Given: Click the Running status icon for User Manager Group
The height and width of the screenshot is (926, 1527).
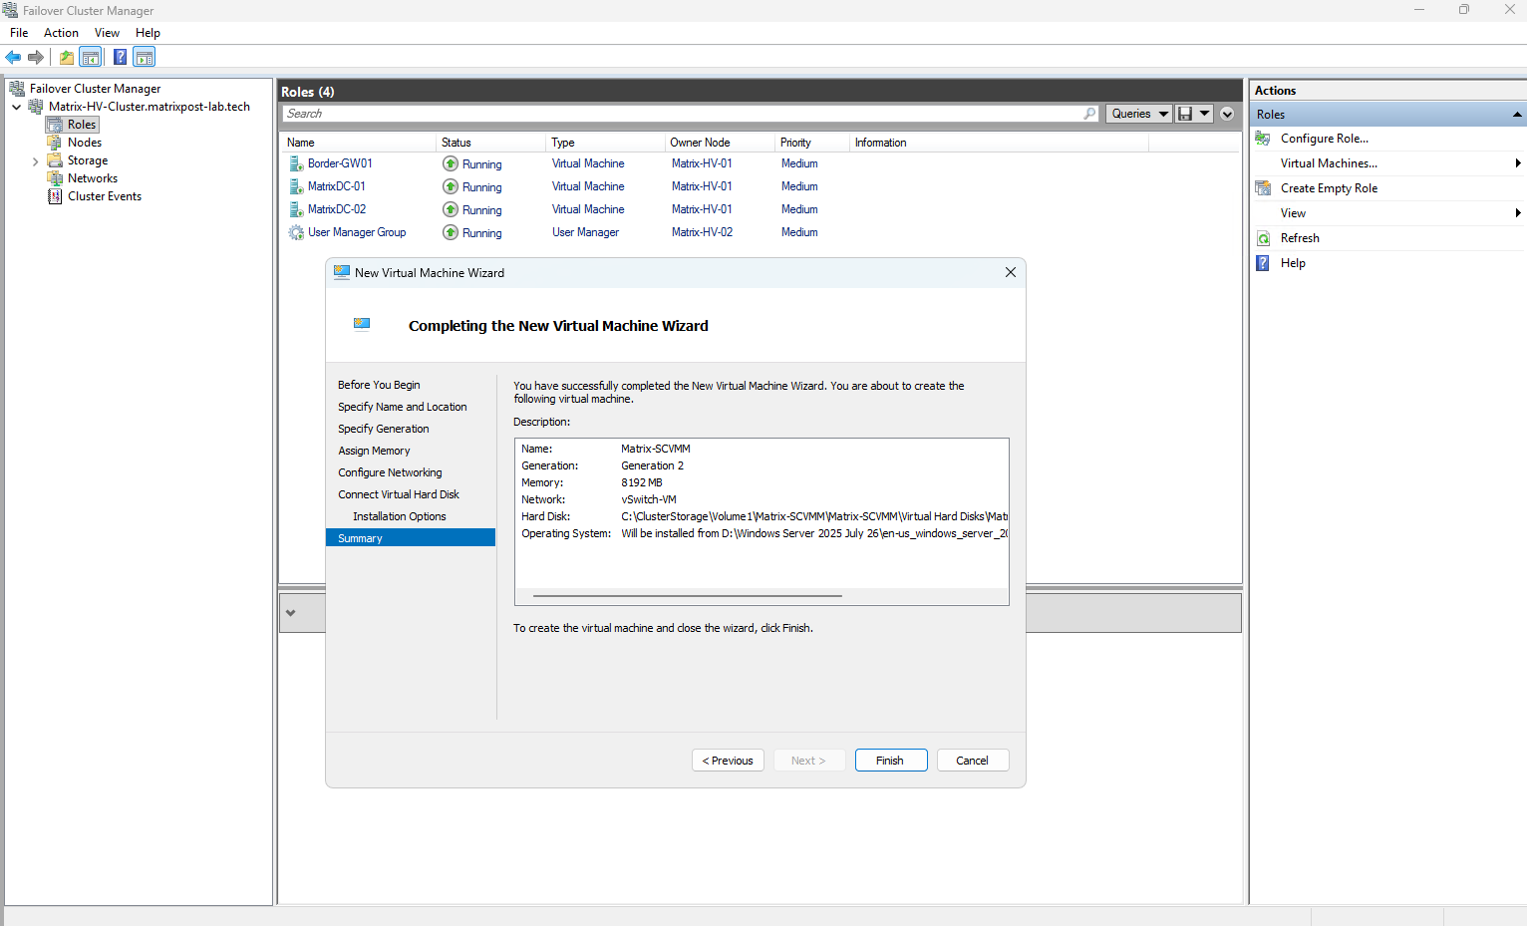Looking at the screenshot, I should 451,232.
